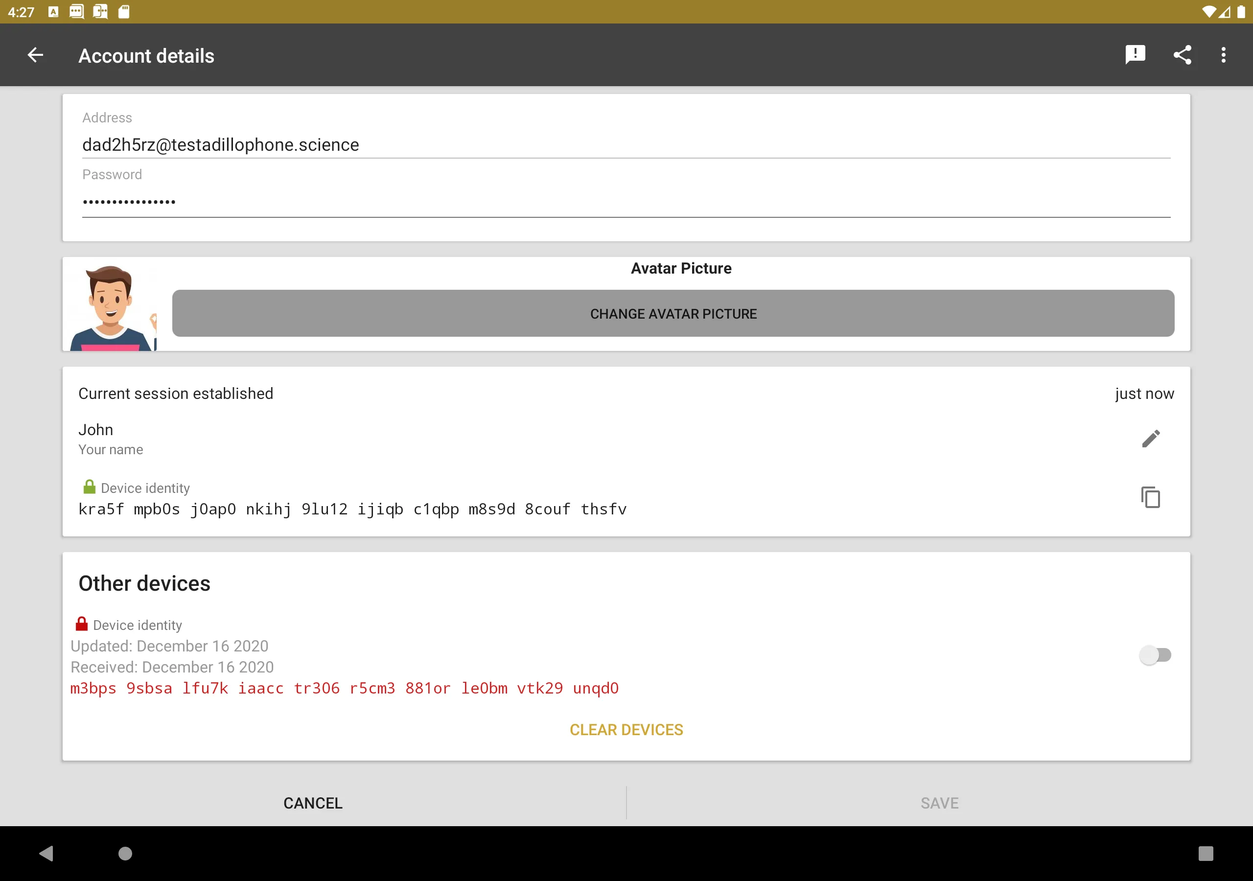This screenshot has height=881, width=1253.
Task: Click the back arrow navigation icon
Action: click(34, 54)
